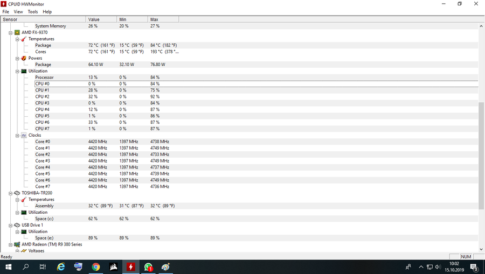Collapse the Powers group
Screen dimensions: 485x274
17,58
